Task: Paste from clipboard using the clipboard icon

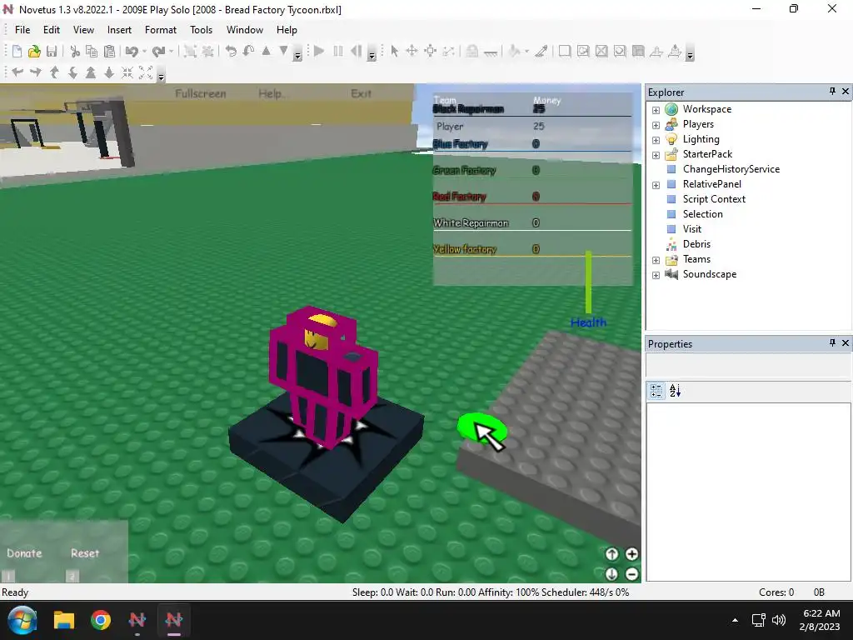Action: click(109, 51)
